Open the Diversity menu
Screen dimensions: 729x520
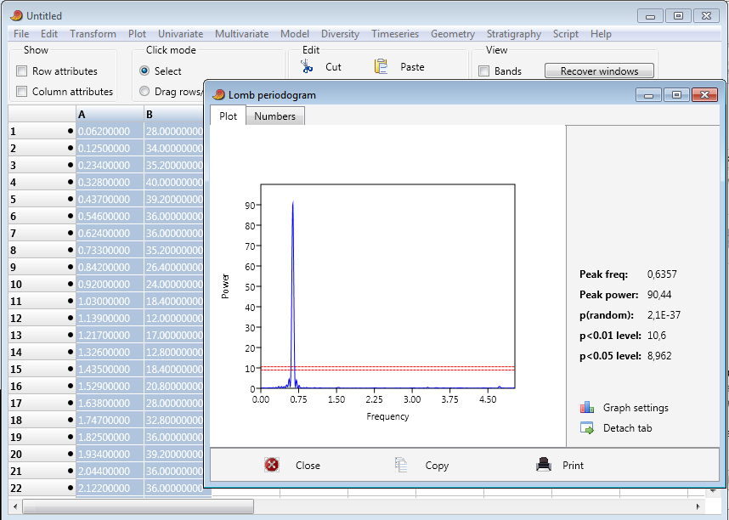(341, 34)
